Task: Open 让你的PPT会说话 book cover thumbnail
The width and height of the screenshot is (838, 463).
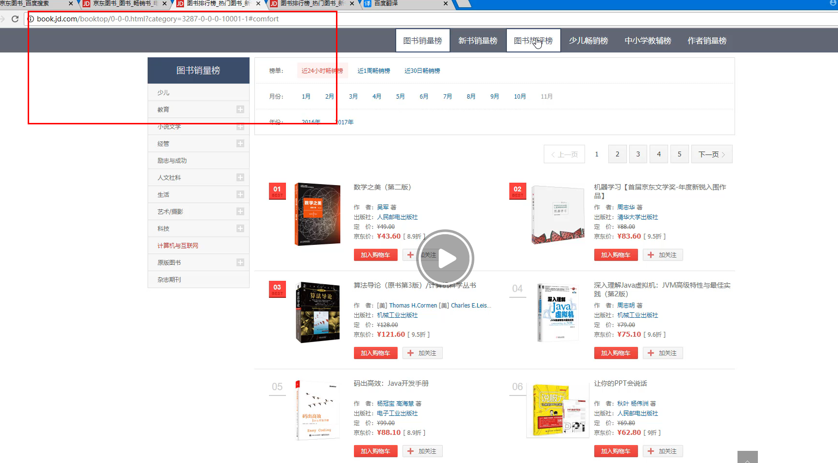Action: (558, 411)
